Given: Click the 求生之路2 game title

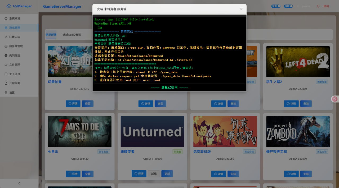Looking at the screenshot, I should point(274,82).
